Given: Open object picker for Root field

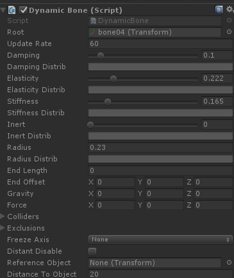Looking at the screenshot, I should click(229, 32).
